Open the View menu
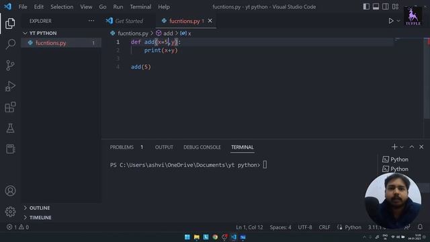The width and height of the screenshot is (430, 242). click(86, 7)
